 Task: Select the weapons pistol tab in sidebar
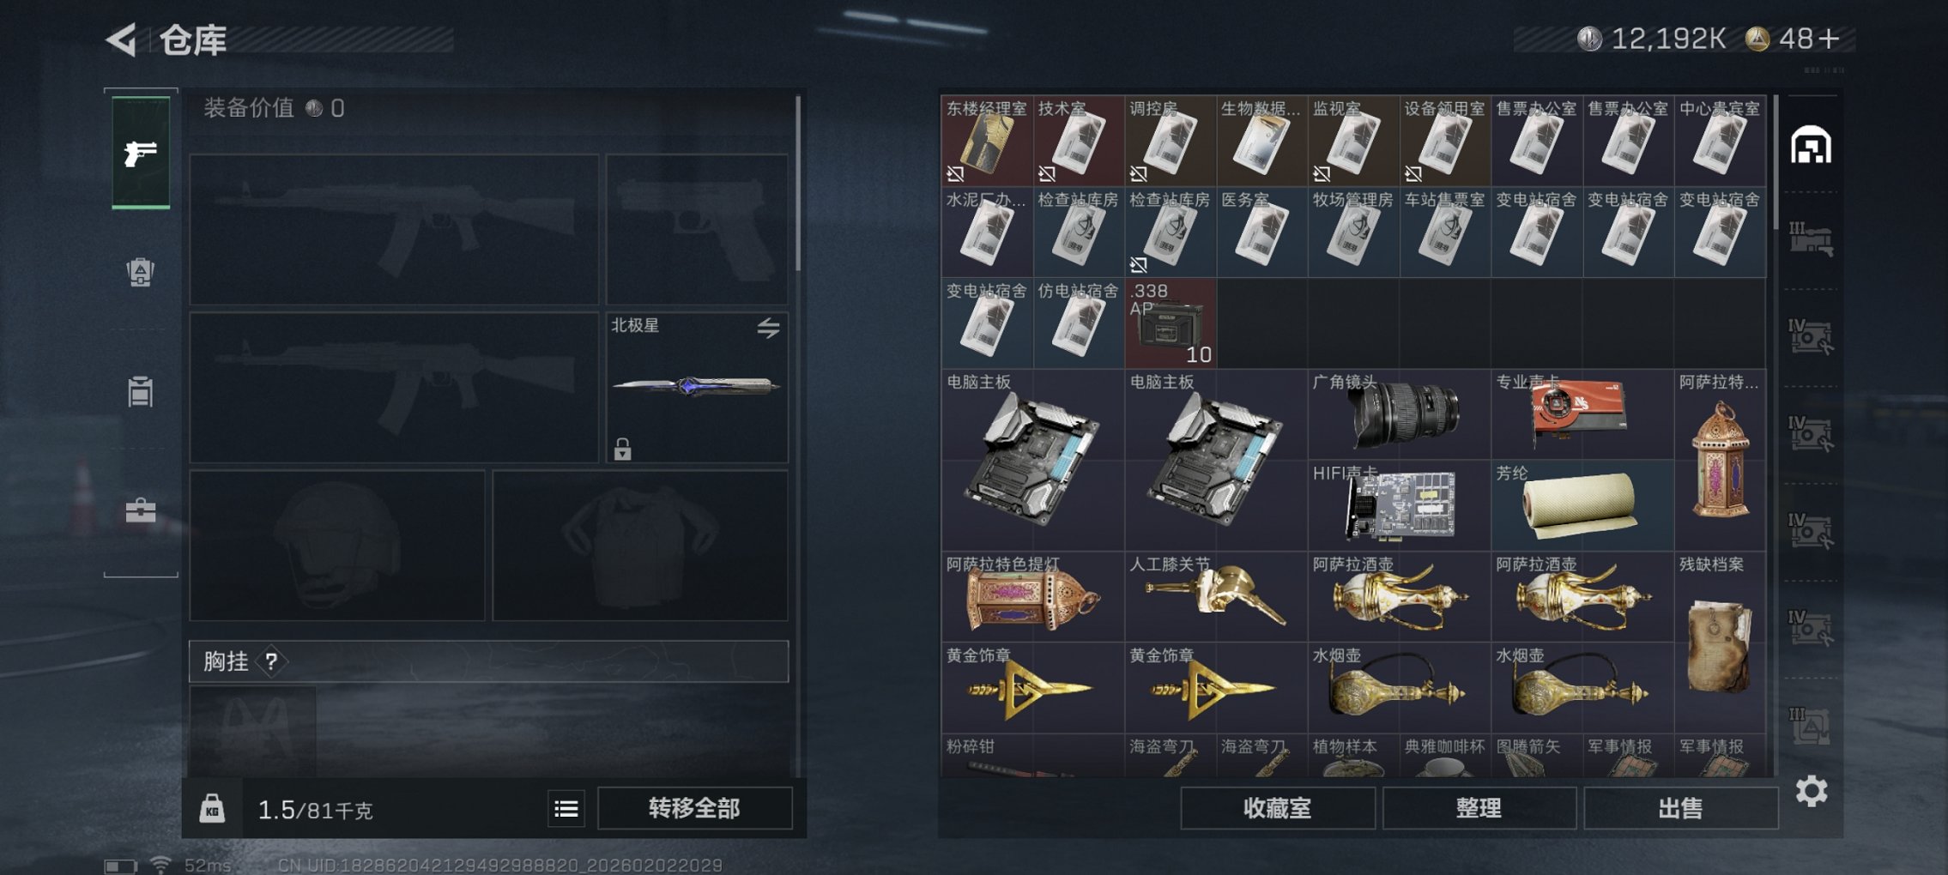coord(141,153)
